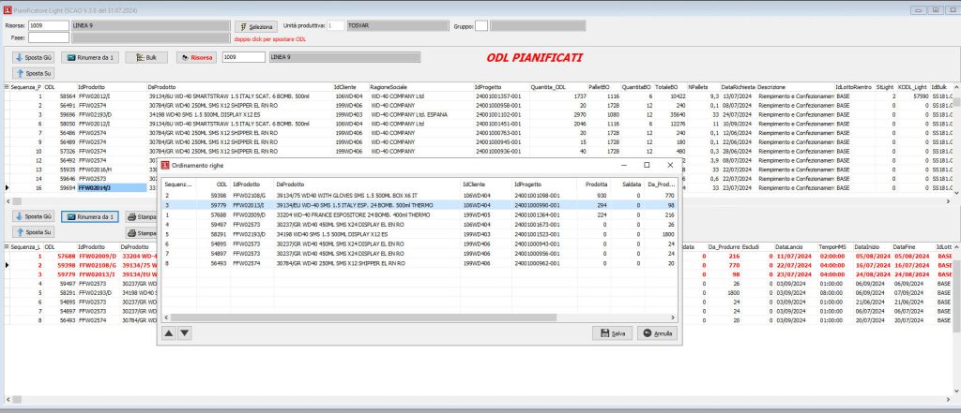This screenshot has width=961, height=413.
Task: Move row down with dialog down-arrow button
Action: coord(184,333)
